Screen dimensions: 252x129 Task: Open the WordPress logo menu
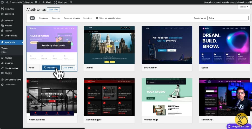pyautogui.click(x=2, y=2)
